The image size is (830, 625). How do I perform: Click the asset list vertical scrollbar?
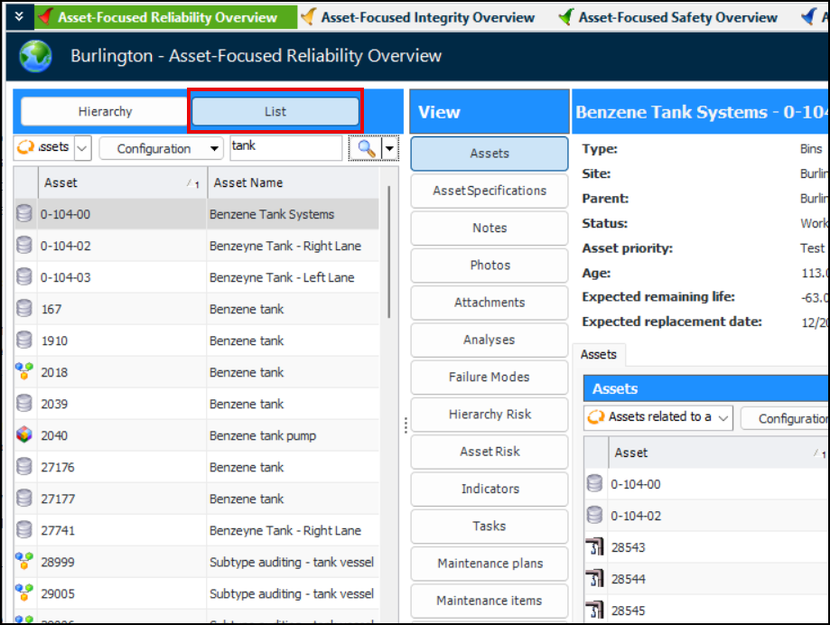click(388, 253)
